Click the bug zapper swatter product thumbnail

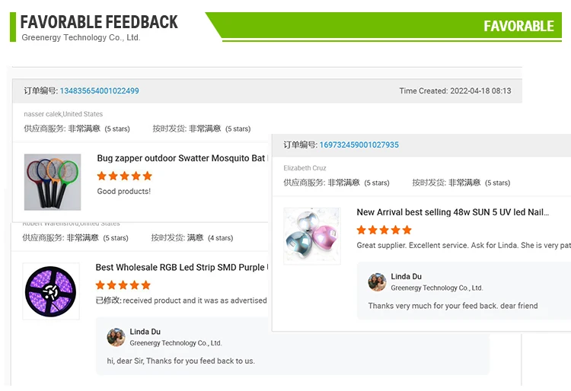(x=52, y=182)
